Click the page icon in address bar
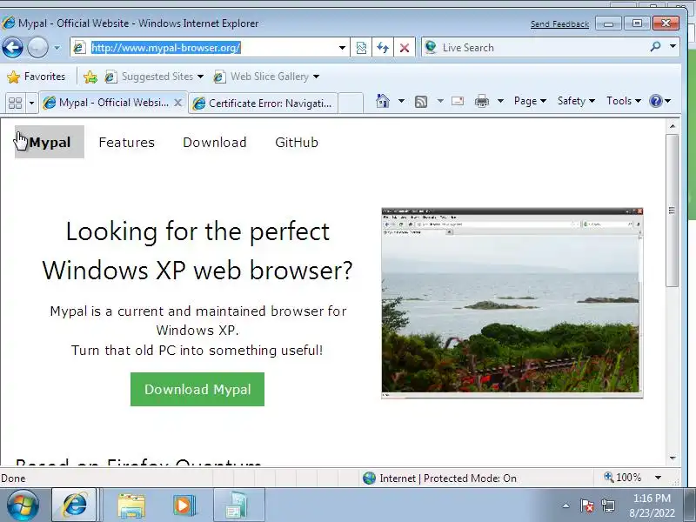The height and width of the screenshot is (522, 696). pos(79,48)
